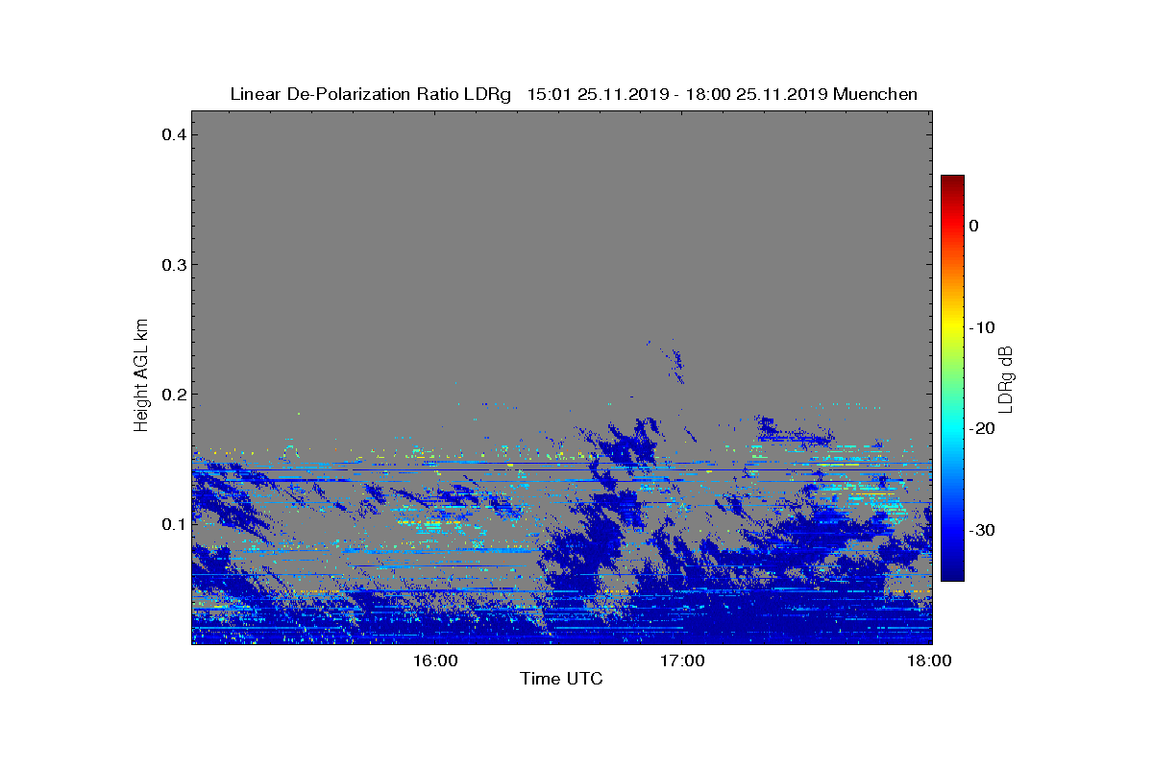Image resolution: width=1153 pixels, height=768 pixels.
Task: Click the 'Height AGL km' axis label
Action: 141,375
